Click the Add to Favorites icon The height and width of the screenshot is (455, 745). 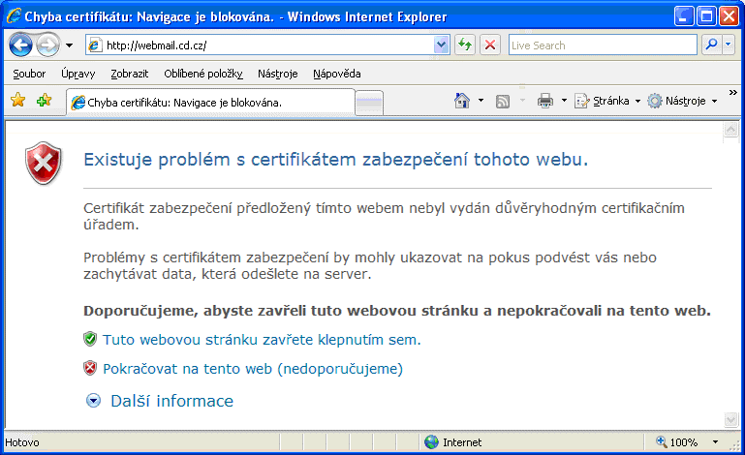pos(43,101)
